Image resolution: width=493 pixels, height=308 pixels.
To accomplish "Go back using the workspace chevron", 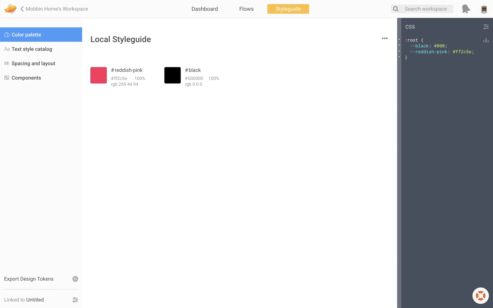I will click(22, 9).
